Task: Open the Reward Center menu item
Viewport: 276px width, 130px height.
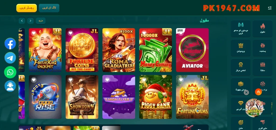Action: point(241,67)
